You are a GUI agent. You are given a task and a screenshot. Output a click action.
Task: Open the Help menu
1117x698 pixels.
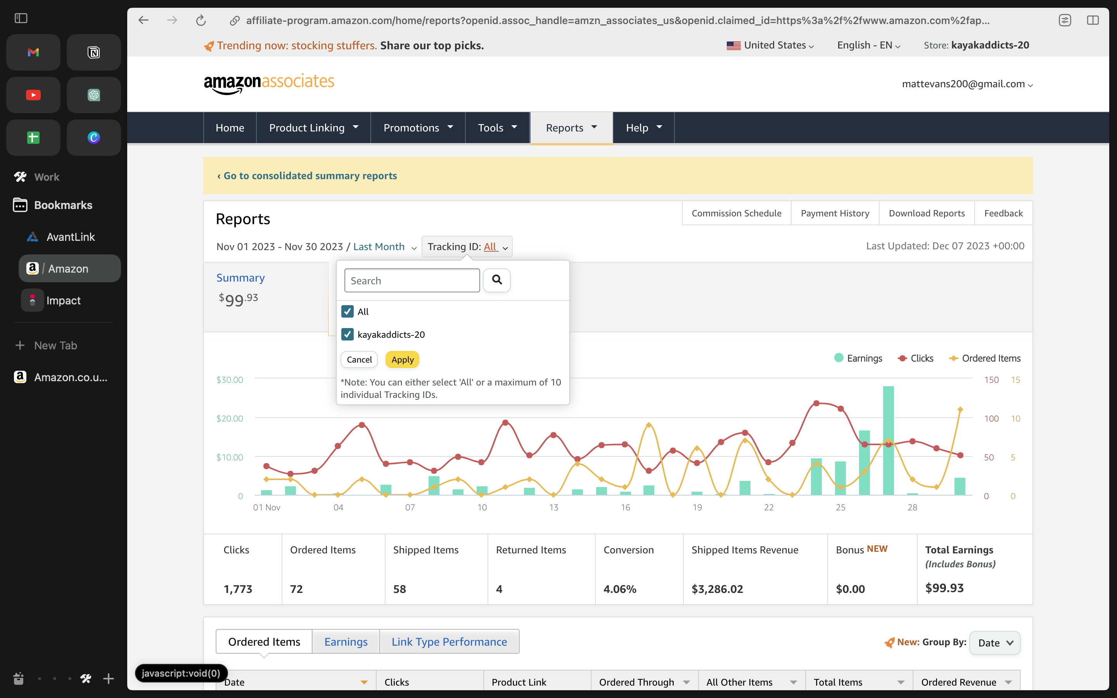[644, 128]
